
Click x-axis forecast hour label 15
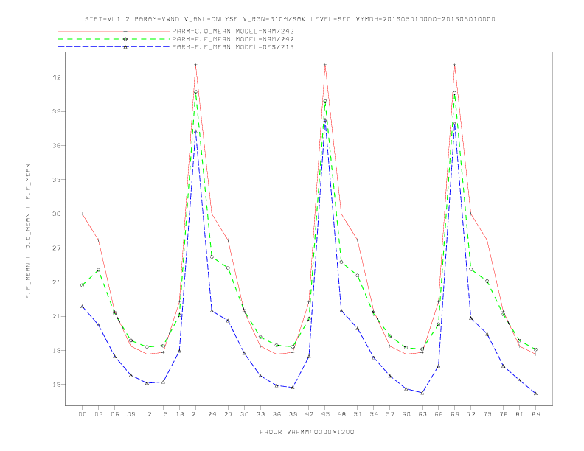163,414
